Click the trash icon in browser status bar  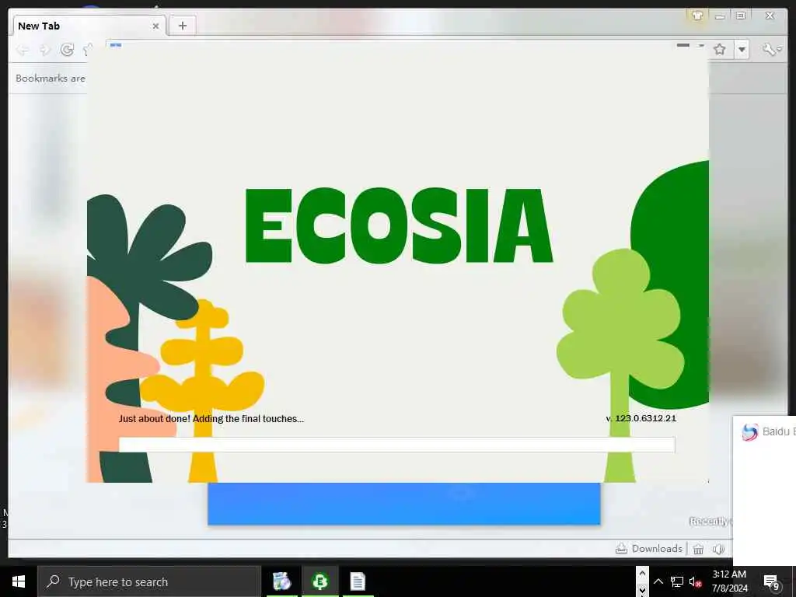coord(699,549)
